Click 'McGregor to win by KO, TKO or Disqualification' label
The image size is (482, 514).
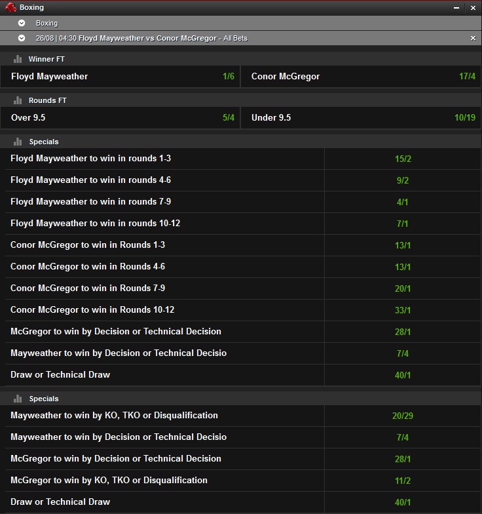(109, 480)
